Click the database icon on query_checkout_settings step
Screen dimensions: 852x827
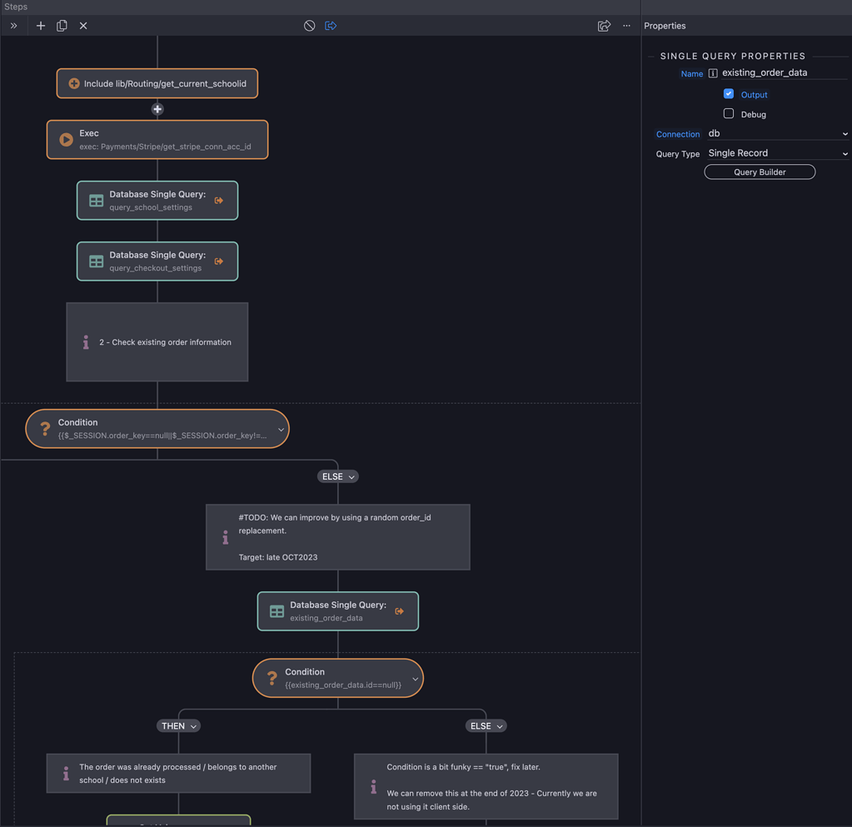pyautogui.click(x=96, y=261)
